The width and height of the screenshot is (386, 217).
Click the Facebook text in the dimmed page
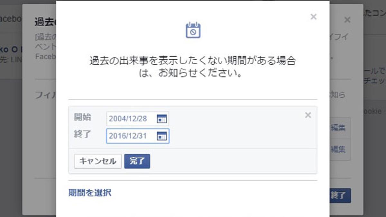tap(11, 19)
